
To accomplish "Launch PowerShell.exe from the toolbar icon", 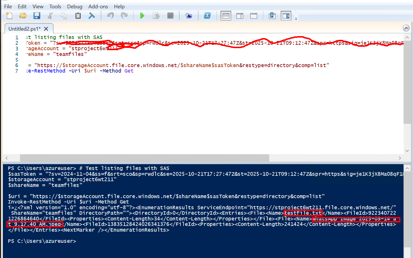I will [x=207, y=16].
